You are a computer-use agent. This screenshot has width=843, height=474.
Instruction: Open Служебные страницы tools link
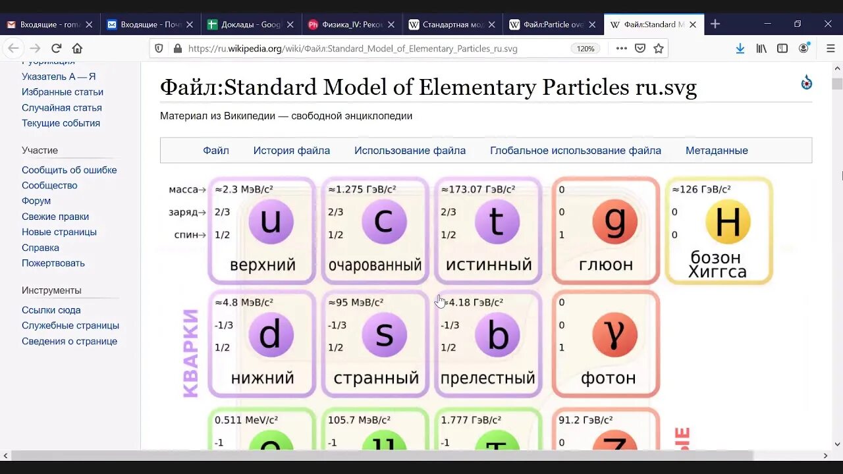[70, 325]
